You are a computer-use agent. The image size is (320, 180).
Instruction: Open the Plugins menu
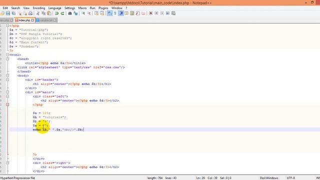coord(103,8)
